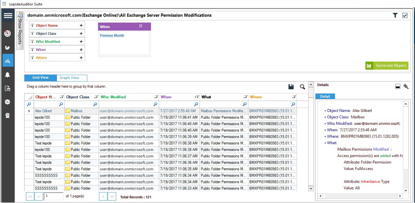The height and width of the screenshot is (203, 415).
Task: Open the hamburger navigation menu
Action: [8, 15]
